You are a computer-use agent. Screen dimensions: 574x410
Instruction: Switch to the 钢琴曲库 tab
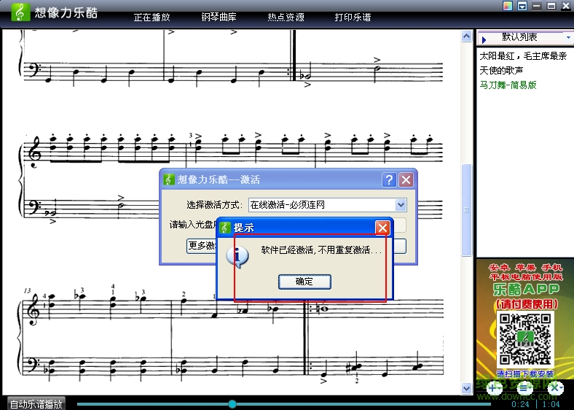(x=219, y=17)
